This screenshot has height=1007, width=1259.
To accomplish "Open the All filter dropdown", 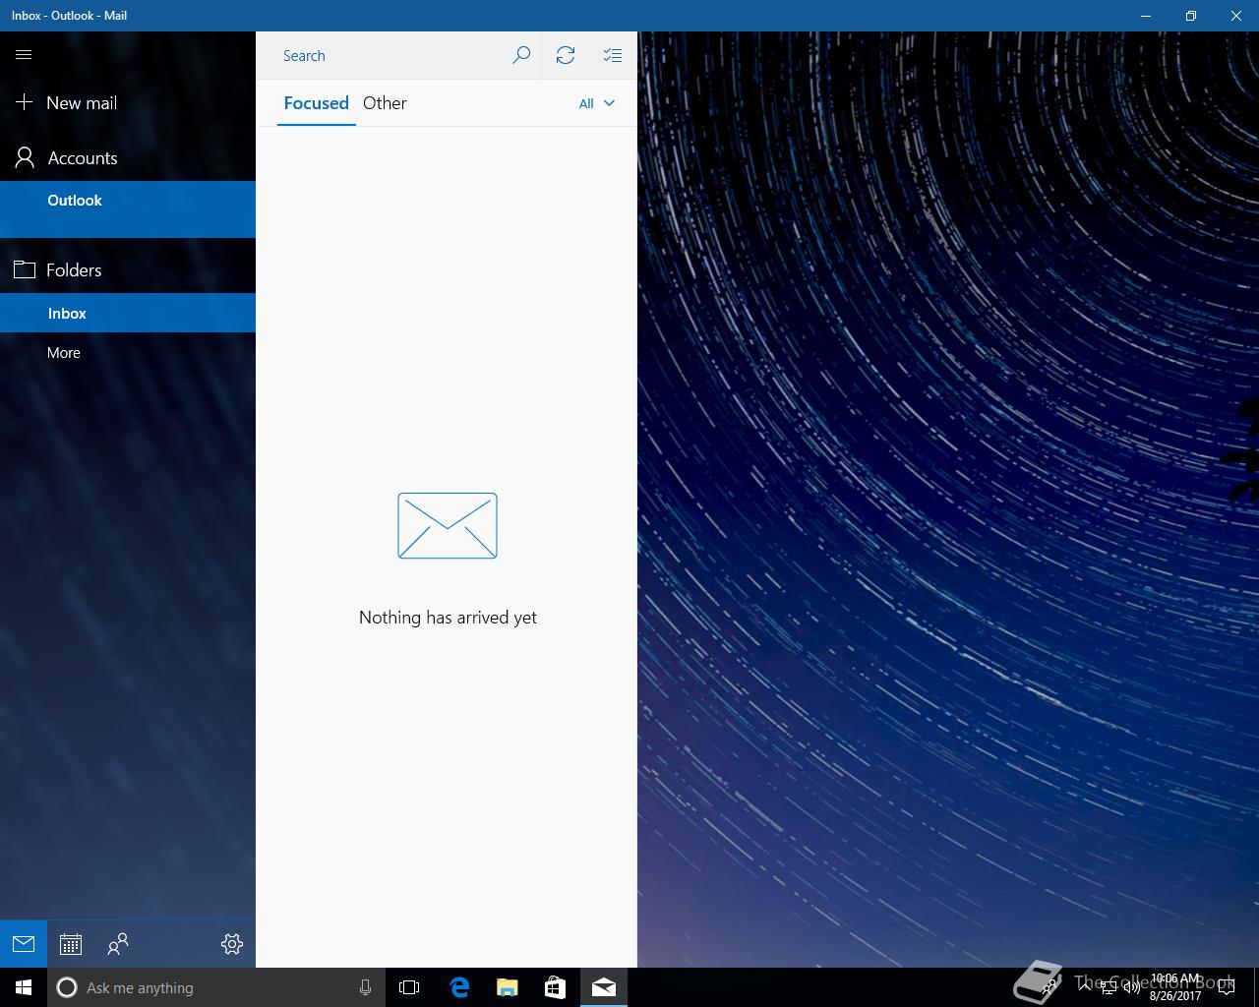I will [596, 103].
